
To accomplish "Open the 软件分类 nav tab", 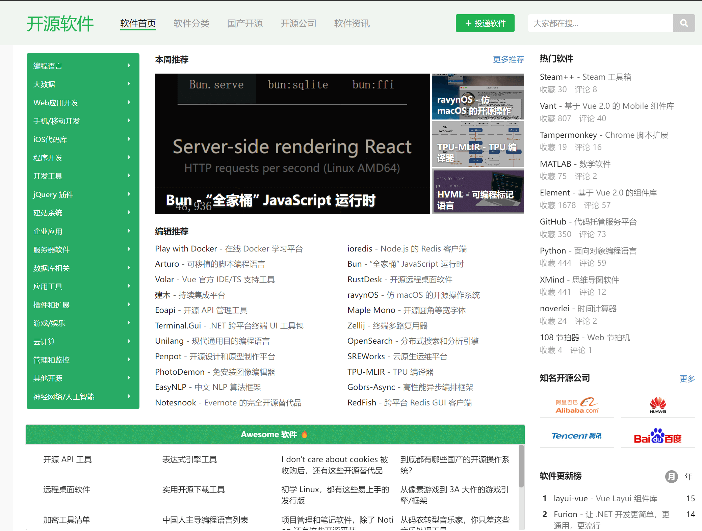I will (191, 24).
